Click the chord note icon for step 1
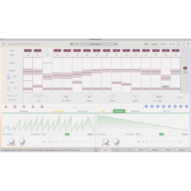The width and height of the screenshot is (191, 191). [x=28, y=55]
